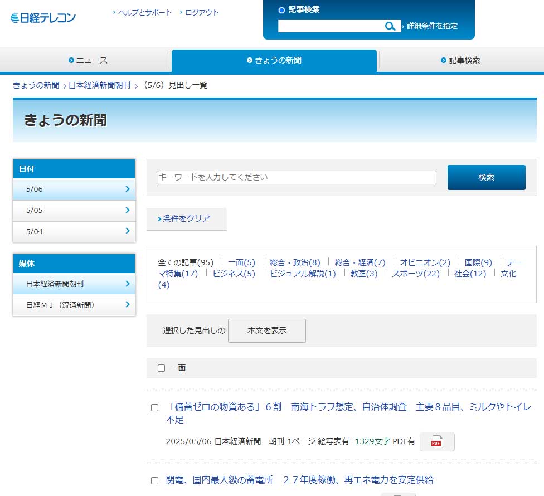Filter by 教室(3) category
544x496 pixels.
[364, 274]
